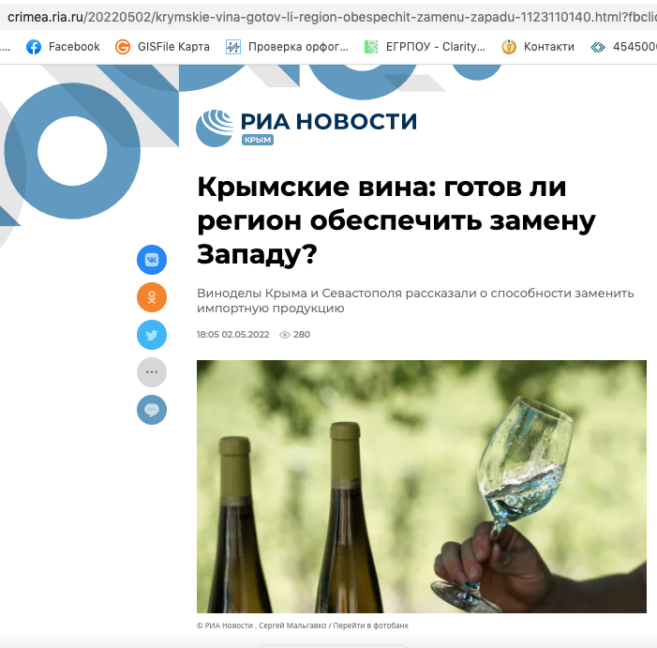Image resolution: width=657 pixels, height=648 pixels.
Task: Open Проверка орфог... bookmark
Action: (287, 47)
